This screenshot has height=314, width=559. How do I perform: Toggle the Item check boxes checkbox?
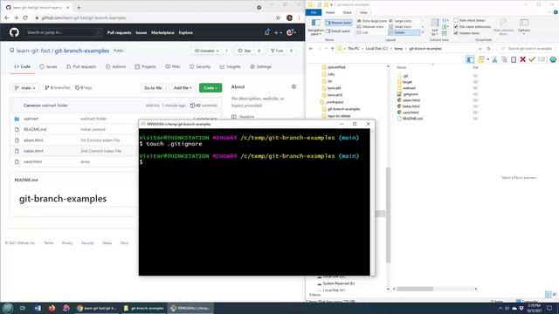point(456,21)
